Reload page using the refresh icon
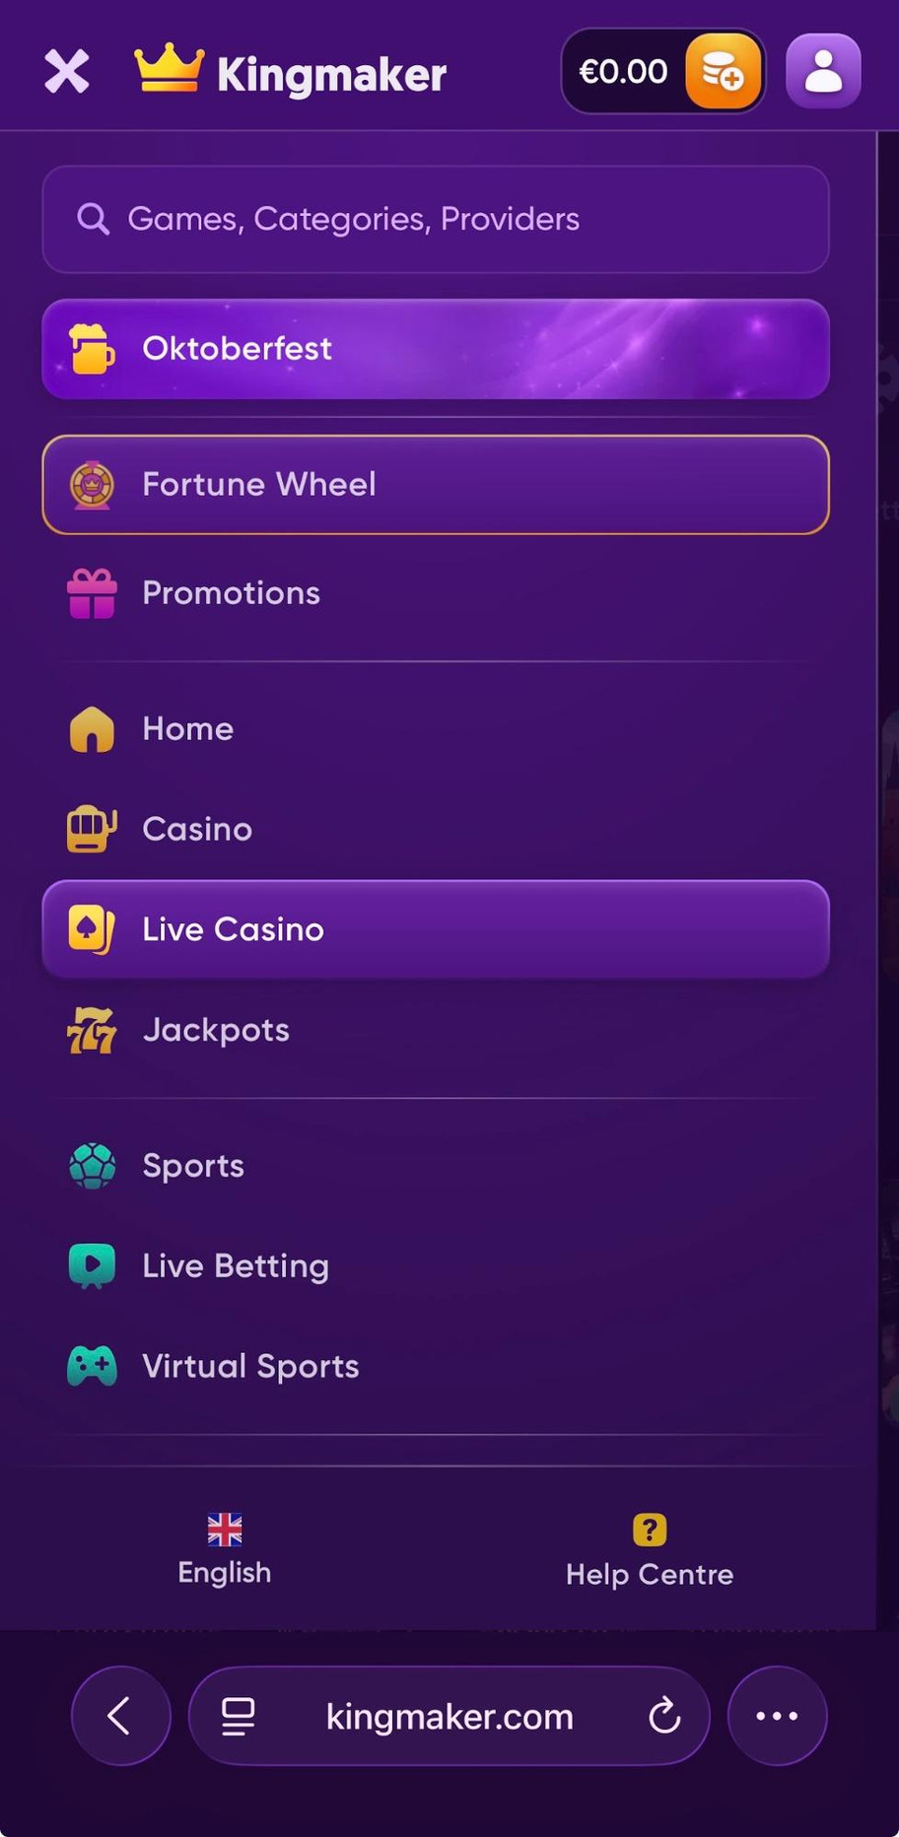Screen dimensions: 899x1837 664,1716
